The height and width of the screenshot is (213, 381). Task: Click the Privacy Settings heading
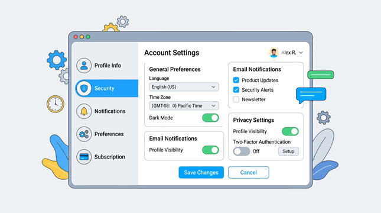pyautogui.click(x=253, y=120)
